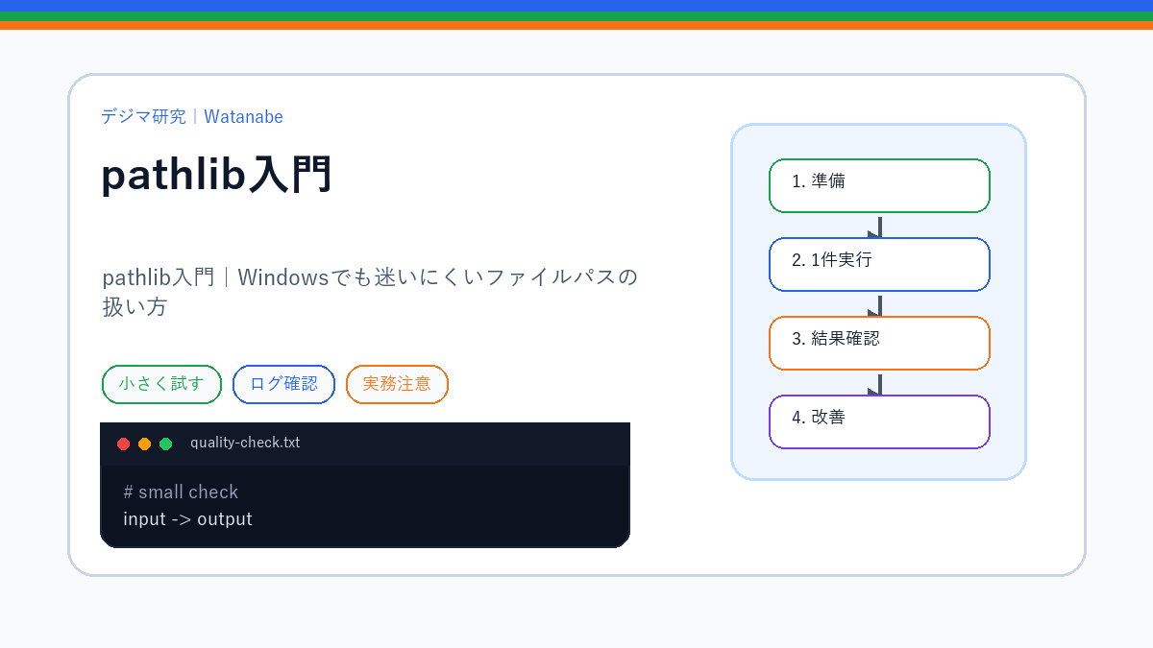Click step box 3. 結果確認
The image size is (1153, 648).
(879, 343)
